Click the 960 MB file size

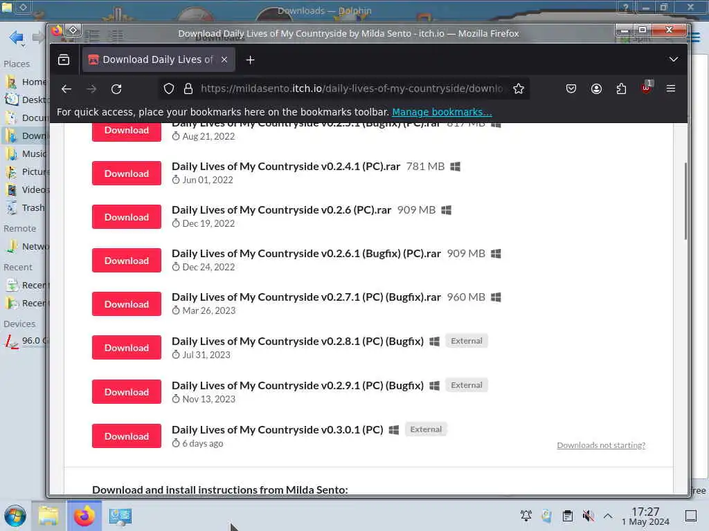pos(466,297)
